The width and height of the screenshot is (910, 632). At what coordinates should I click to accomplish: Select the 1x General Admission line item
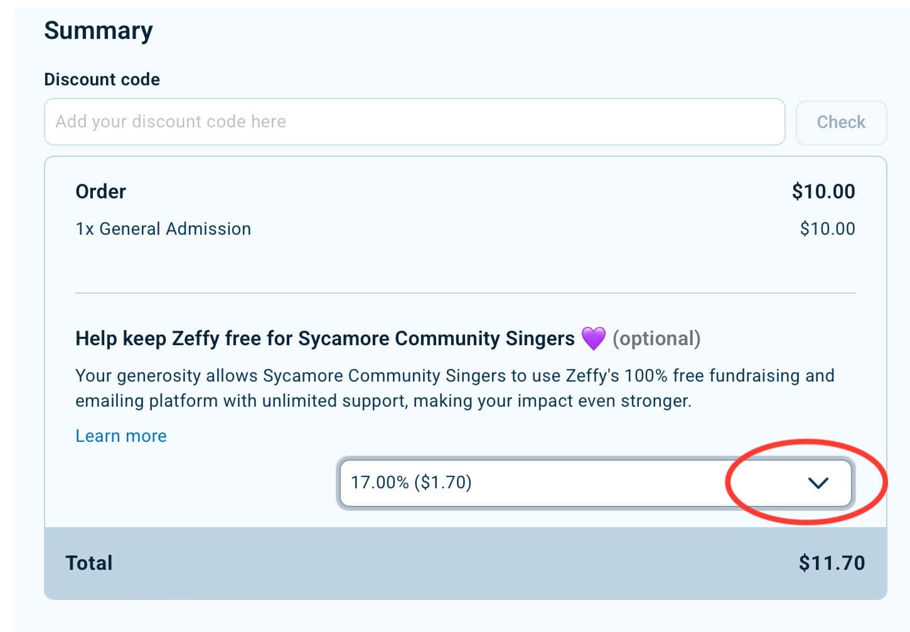coord(163,229)
